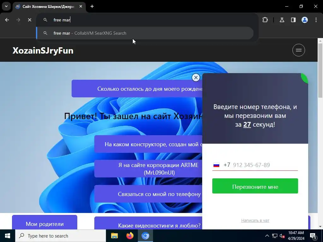Screen dimensions: 323x242
Task: Launch Firefox from the taskbar
Action: click(x=130, y=236)
